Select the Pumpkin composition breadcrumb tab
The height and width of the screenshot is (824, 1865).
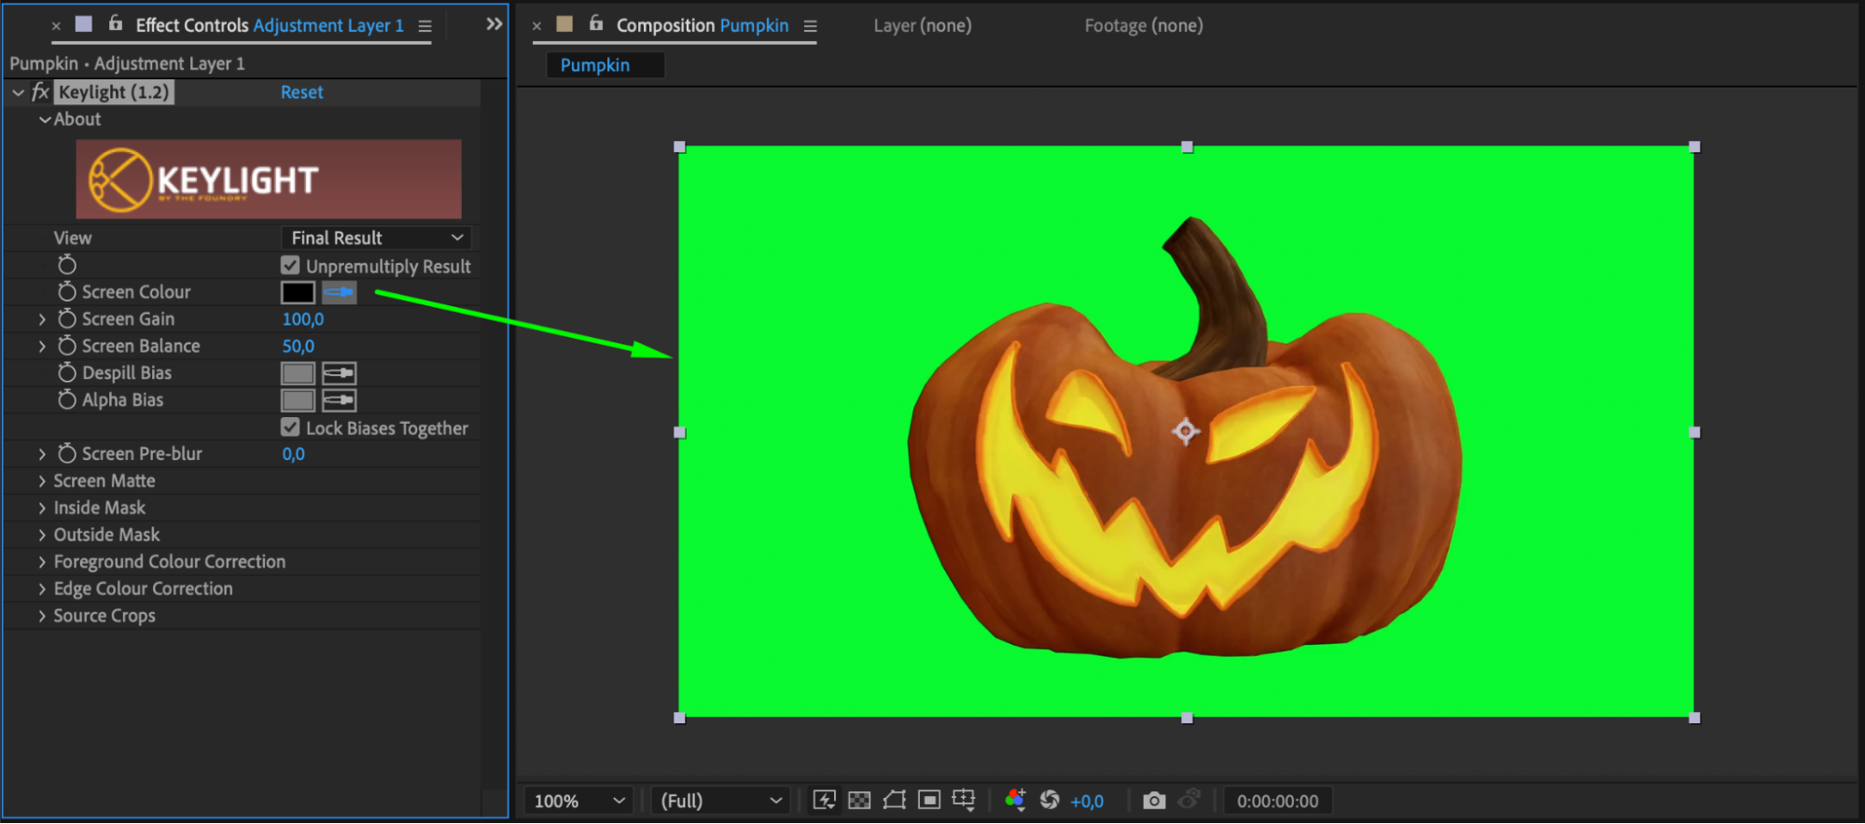coord(595,65)
